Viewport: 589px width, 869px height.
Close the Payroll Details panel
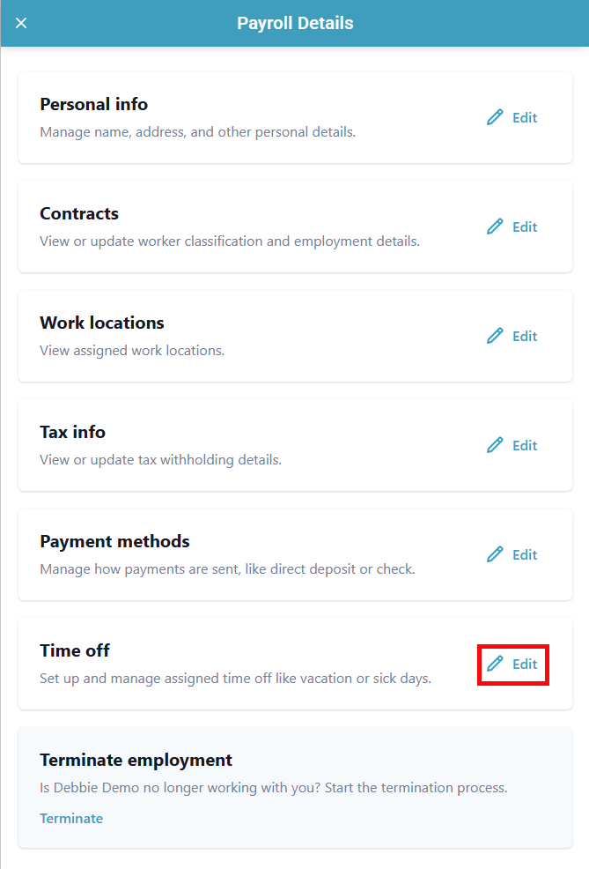[x=21, y=23]
